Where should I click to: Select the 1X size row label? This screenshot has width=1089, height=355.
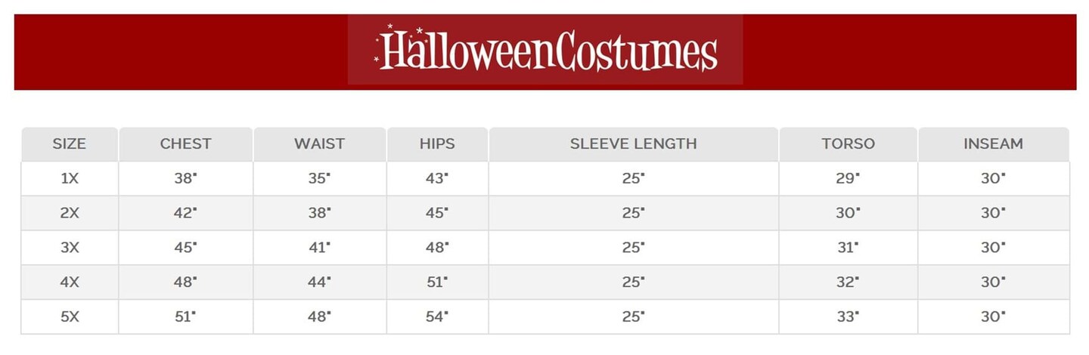tap(69, 178)
